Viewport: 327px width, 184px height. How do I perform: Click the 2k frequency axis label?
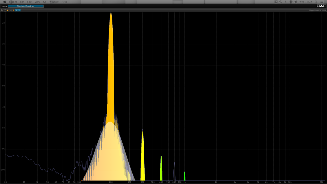(x=216, y=182)
